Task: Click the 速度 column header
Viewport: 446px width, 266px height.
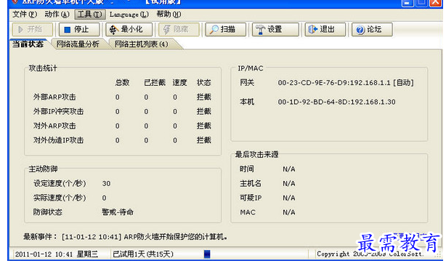Action: pyautogui.click(x=179, y=83)
